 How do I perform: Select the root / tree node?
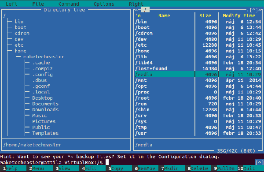(x=4, y=16)
